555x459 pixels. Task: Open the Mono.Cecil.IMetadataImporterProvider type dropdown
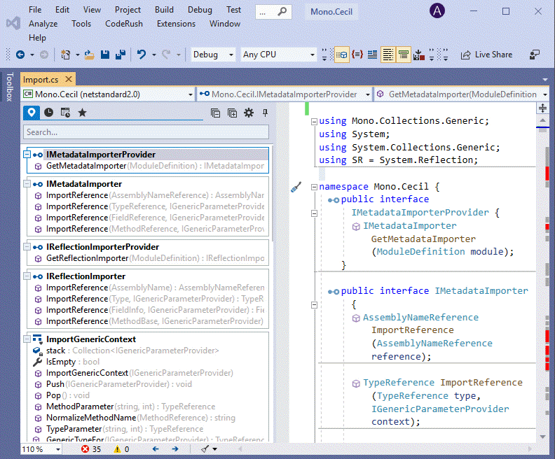(x=285, y=94)
